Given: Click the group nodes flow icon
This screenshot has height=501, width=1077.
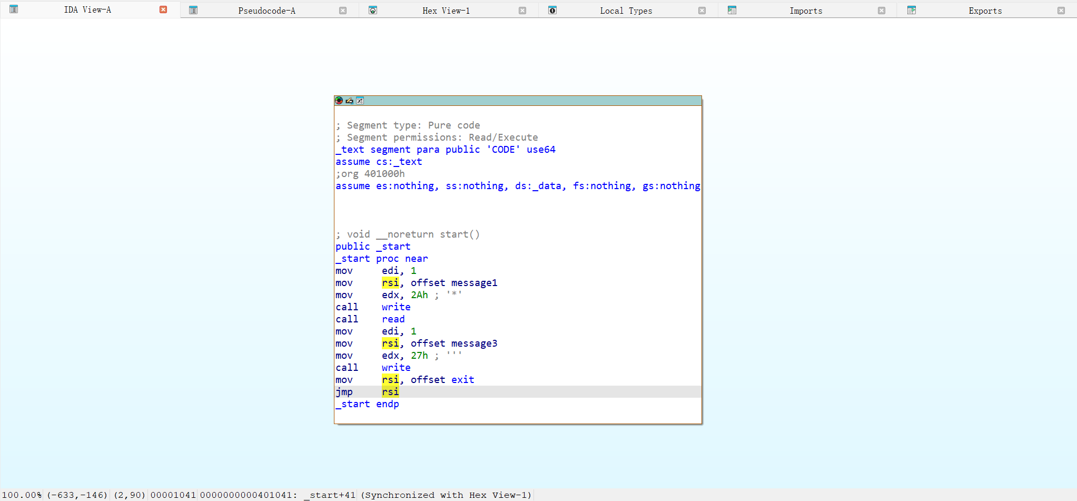Looking at the screenshot, I should coord(360,101).
